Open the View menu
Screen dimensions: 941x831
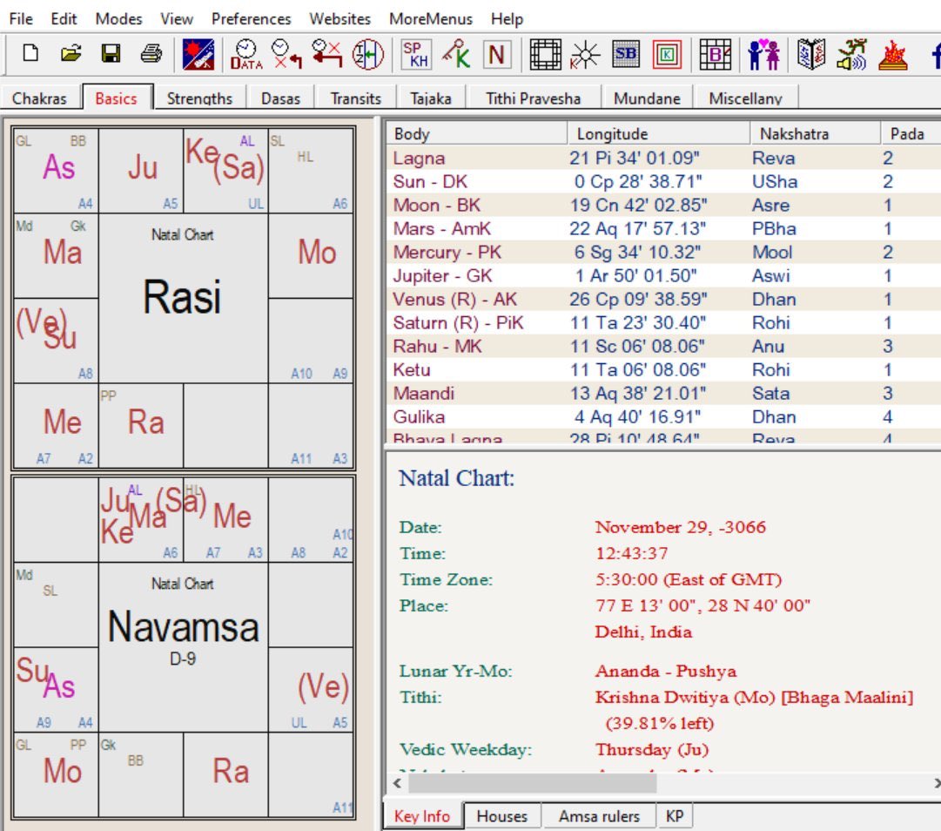pos(177,18)
